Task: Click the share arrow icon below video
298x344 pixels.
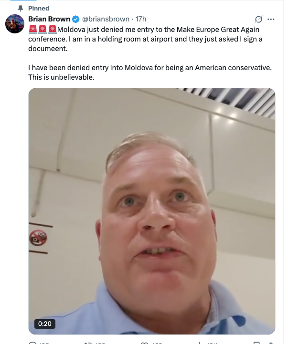Action: 271,343
